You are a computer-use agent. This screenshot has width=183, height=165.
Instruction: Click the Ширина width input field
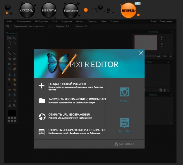67,26
